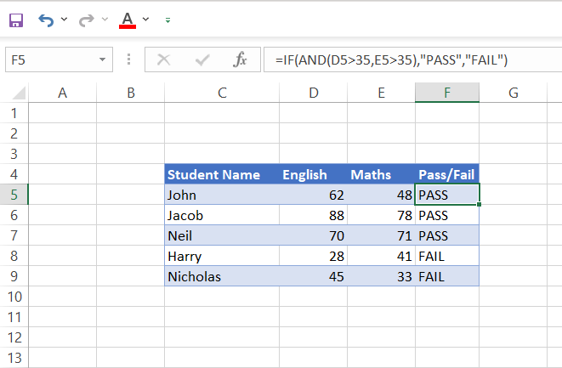The width and height of the screenshot is (562, 368).
Task: Click the Undo arrow icon
Action: pyautogui.click(x=47, y=19)
